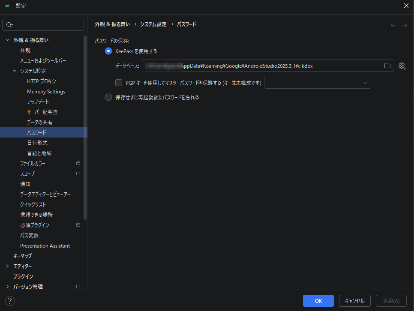The image size is (414, 311).
Task: Click the back navigation arrow
Action: 393,25
